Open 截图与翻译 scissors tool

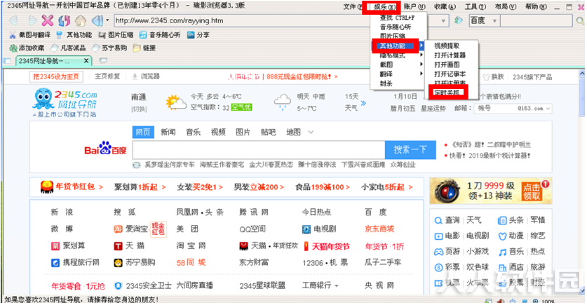pyautogui.click(x=30, y=35)
